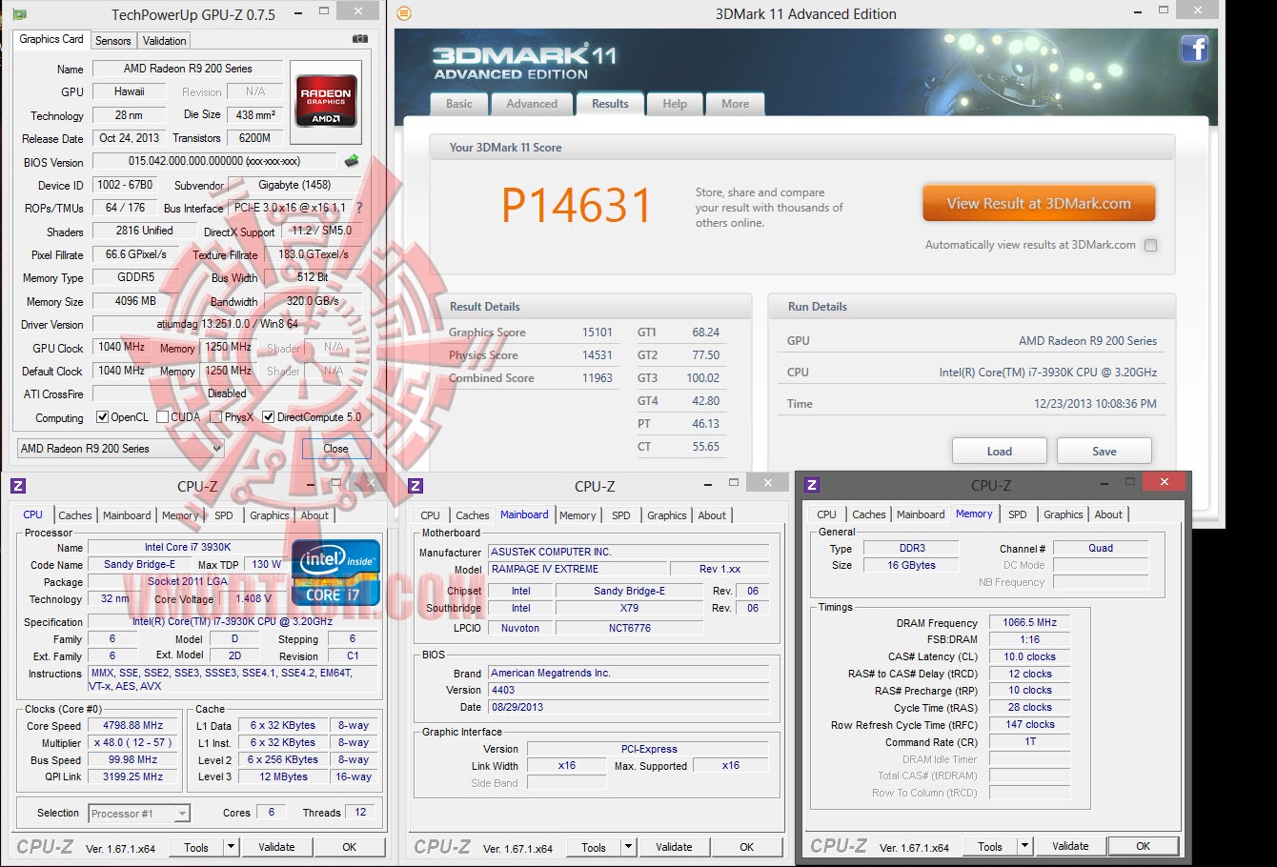This screenshot has height=867, width=1277.
Task: Click the Z icon of the CPU-Z Mainboard window
Action: 416,486
